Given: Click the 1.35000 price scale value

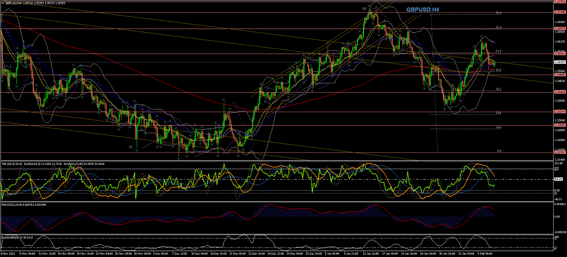Looking at the screenshot, I should coord(559,71).
